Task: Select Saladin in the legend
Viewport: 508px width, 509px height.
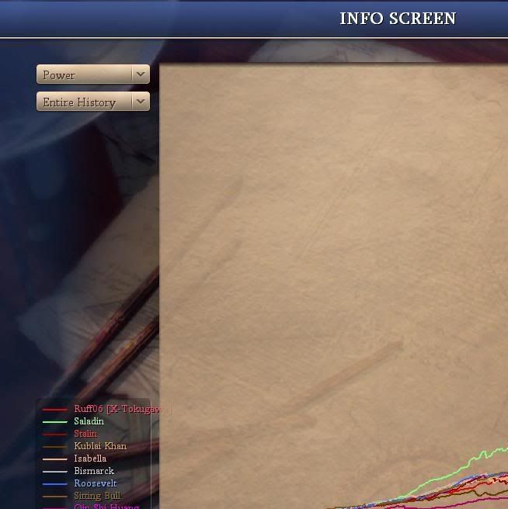Action: coord(89,421)
